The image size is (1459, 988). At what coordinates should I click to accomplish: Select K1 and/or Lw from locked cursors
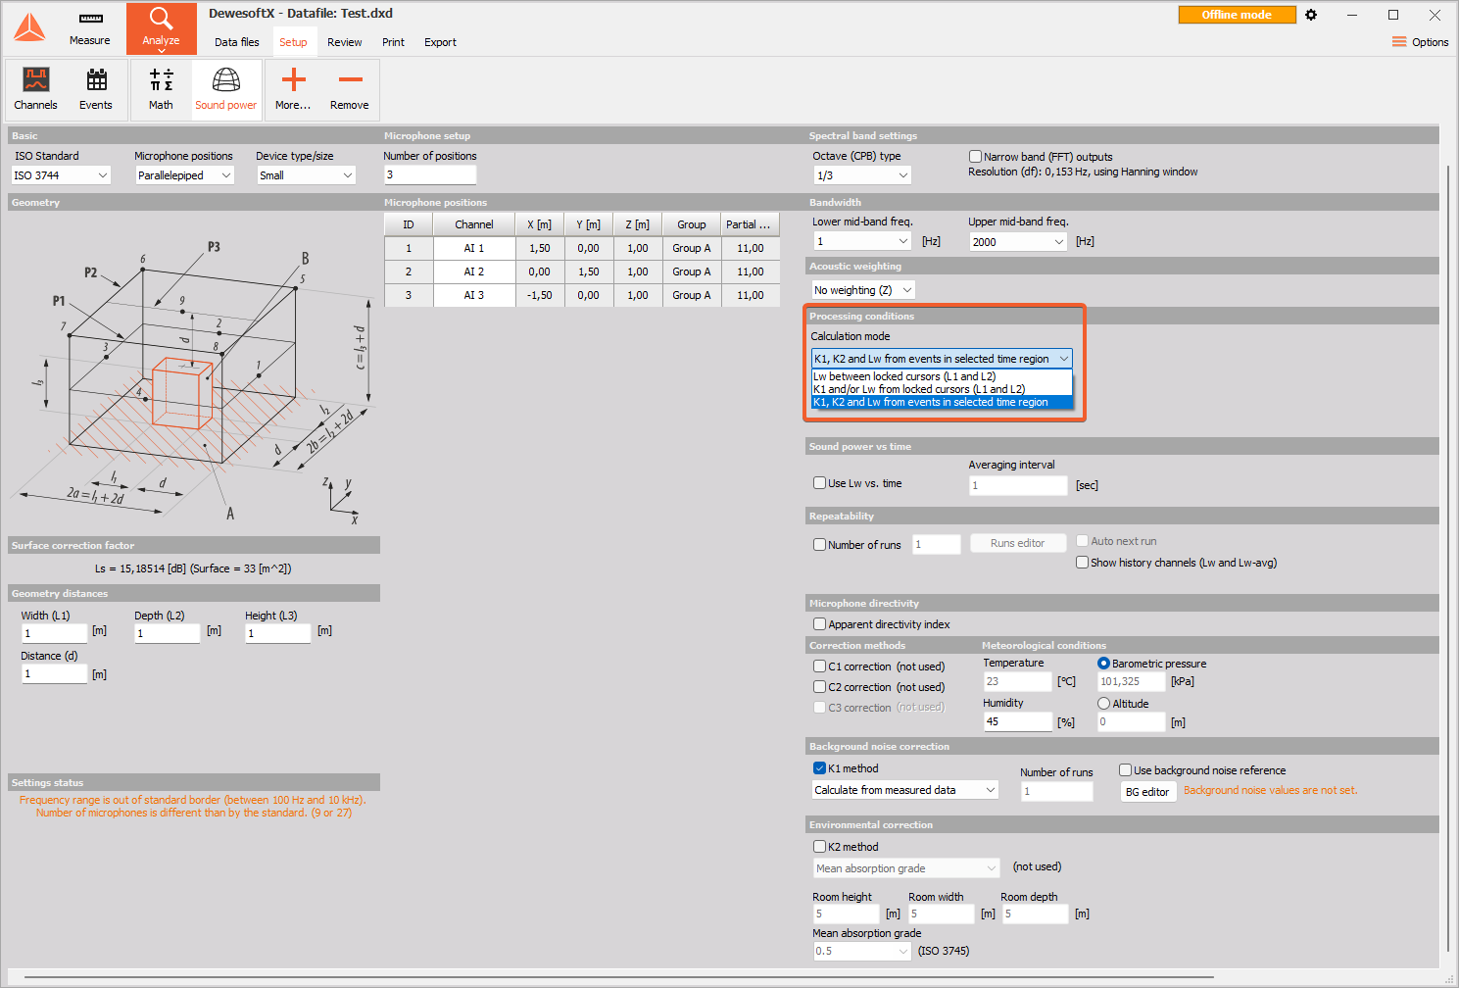(942, 389)
